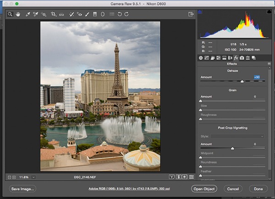
Task: Open the Effects panel flyout menu
Action: [269, 64]
